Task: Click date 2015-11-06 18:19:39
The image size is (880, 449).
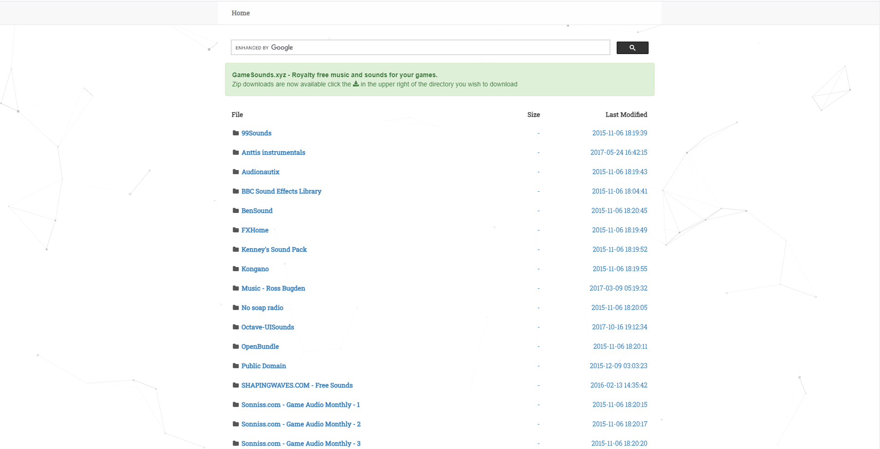Action: point(620,133)
